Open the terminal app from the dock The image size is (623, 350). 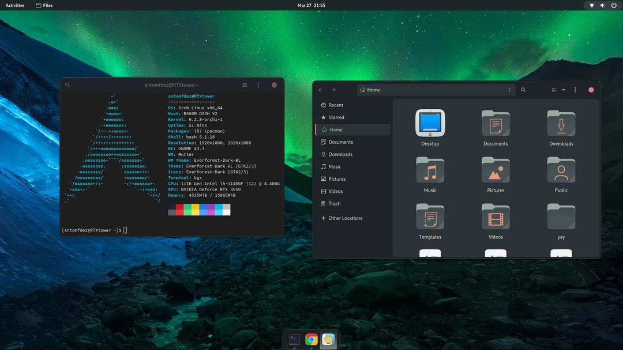click(294, 340)
